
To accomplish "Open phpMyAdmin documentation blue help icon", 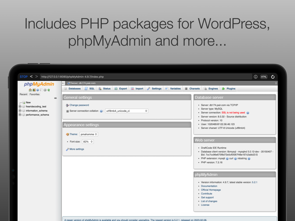I will 38,90.
